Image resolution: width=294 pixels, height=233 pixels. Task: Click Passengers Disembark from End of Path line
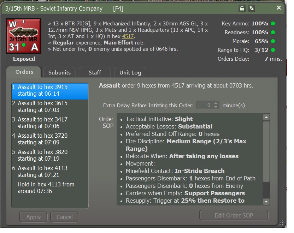coord(190,178)
